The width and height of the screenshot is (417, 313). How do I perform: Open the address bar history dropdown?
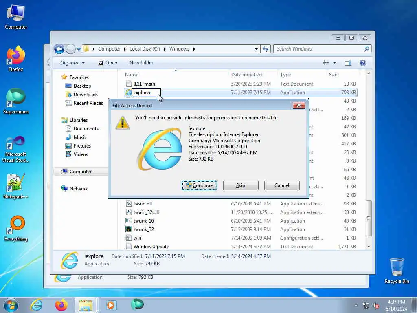(x=256, y=49)
